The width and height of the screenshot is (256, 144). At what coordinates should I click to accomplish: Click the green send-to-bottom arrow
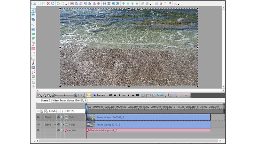click(137, 4)
